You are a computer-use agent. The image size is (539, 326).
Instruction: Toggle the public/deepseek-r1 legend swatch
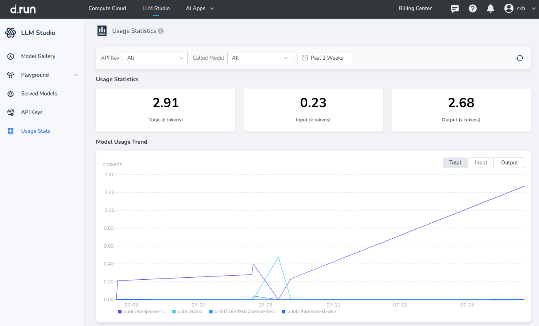pos(120,312)
